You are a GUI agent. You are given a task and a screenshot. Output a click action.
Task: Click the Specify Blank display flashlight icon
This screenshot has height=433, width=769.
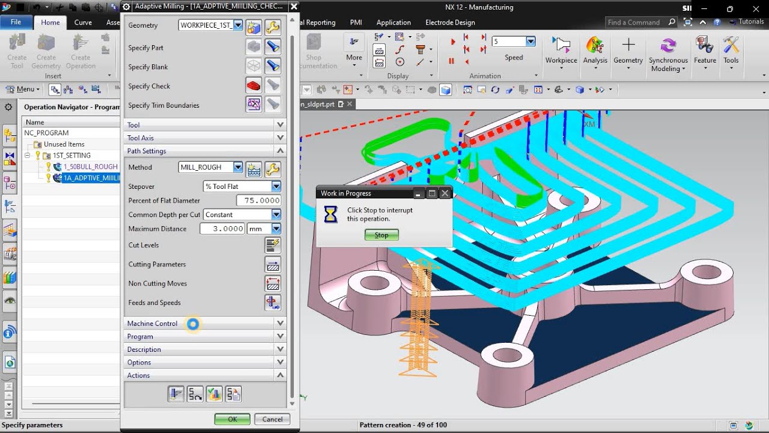pyautogui.click(x=273, y=67)
